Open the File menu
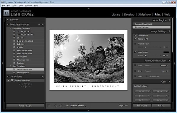Image resolution: width=177 pixels, height=113 pixels. pyautogui.click(x=3, y=5)
